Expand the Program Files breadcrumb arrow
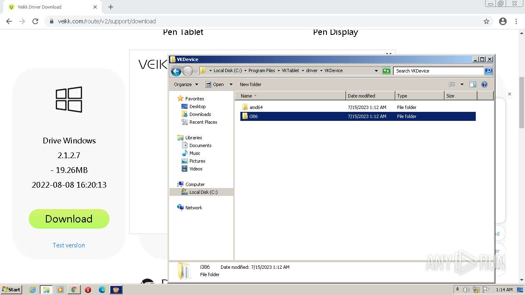The width and height of the screenshot is (525, 295). pos(278,70)
